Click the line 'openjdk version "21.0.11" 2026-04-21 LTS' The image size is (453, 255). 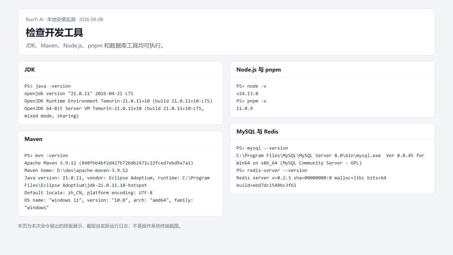click(x=79, y=93)
